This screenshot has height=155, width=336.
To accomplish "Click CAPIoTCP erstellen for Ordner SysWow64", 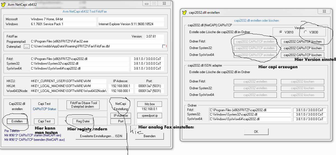I will [255, 55].
